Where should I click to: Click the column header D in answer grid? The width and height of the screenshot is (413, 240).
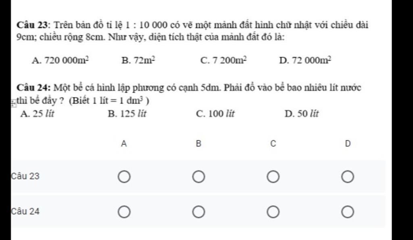point(348,144)
